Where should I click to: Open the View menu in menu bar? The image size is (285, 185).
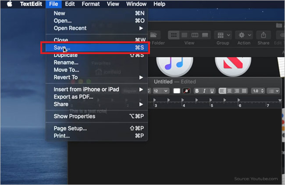point(113,4)
